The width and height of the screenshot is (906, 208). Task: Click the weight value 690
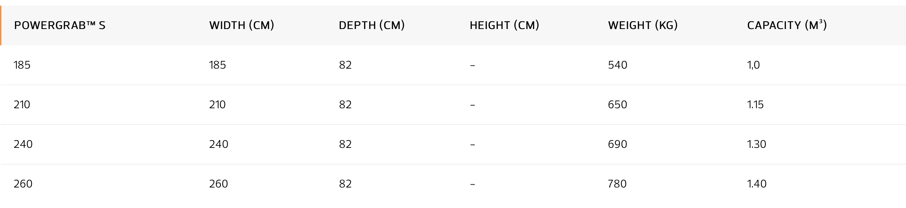point(617,144)
